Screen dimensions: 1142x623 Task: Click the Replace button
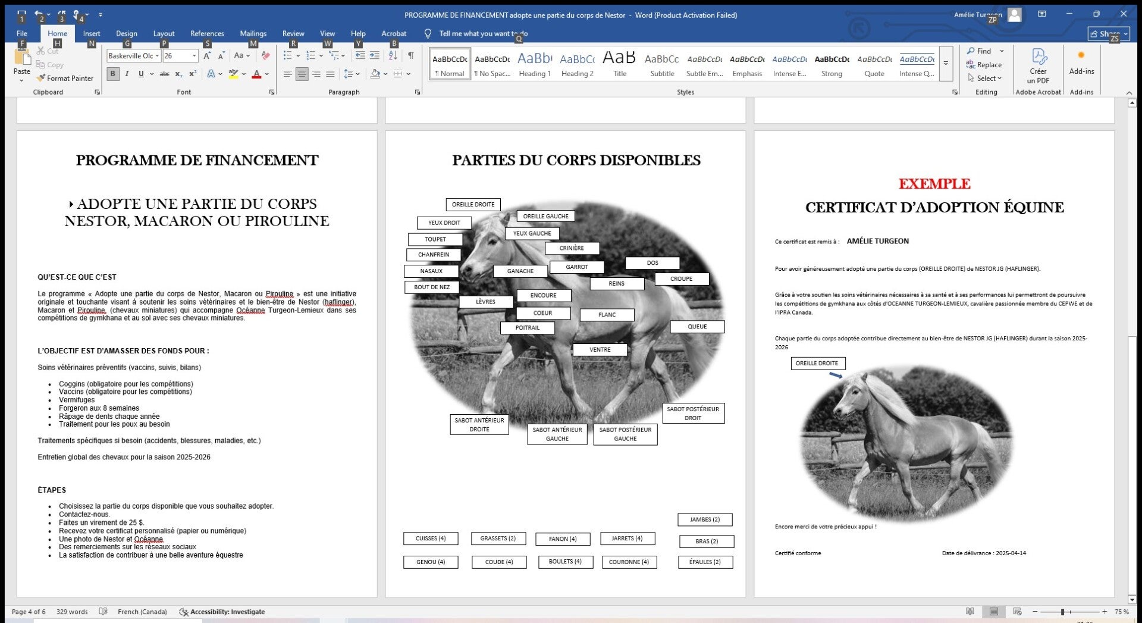click(984, 64)
